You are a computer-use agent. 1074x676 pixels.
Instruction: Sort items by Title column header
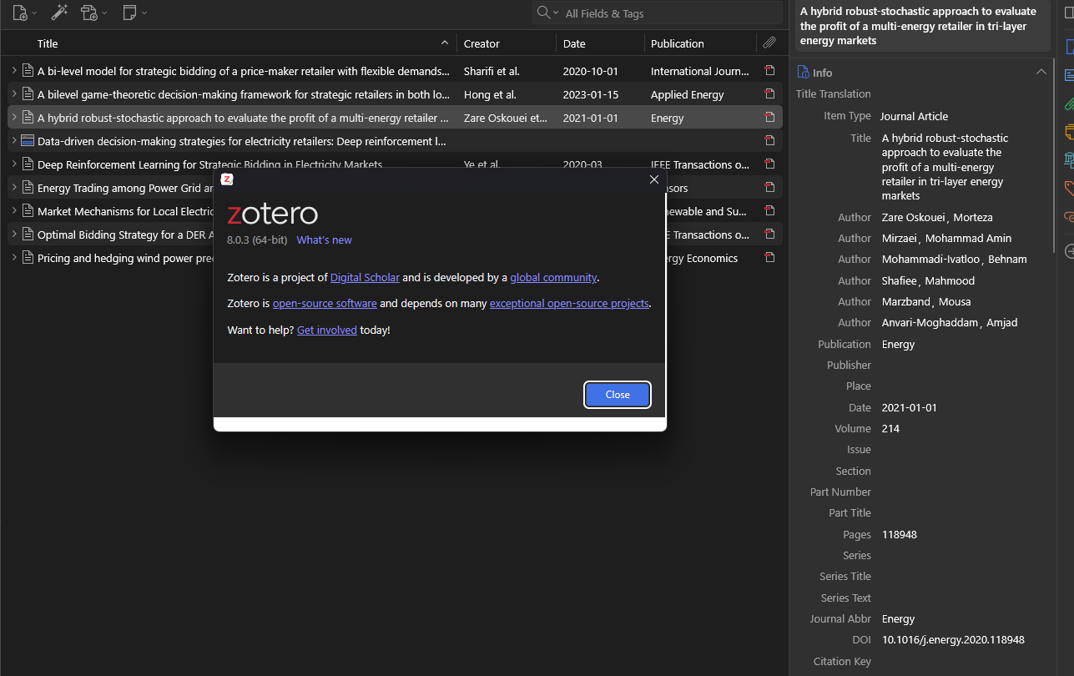tap(242, 43)
